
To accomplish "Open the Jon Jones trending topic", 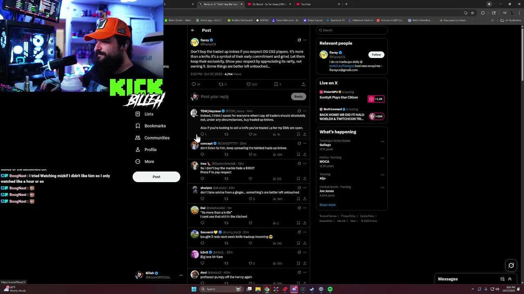I will point(327,191).
